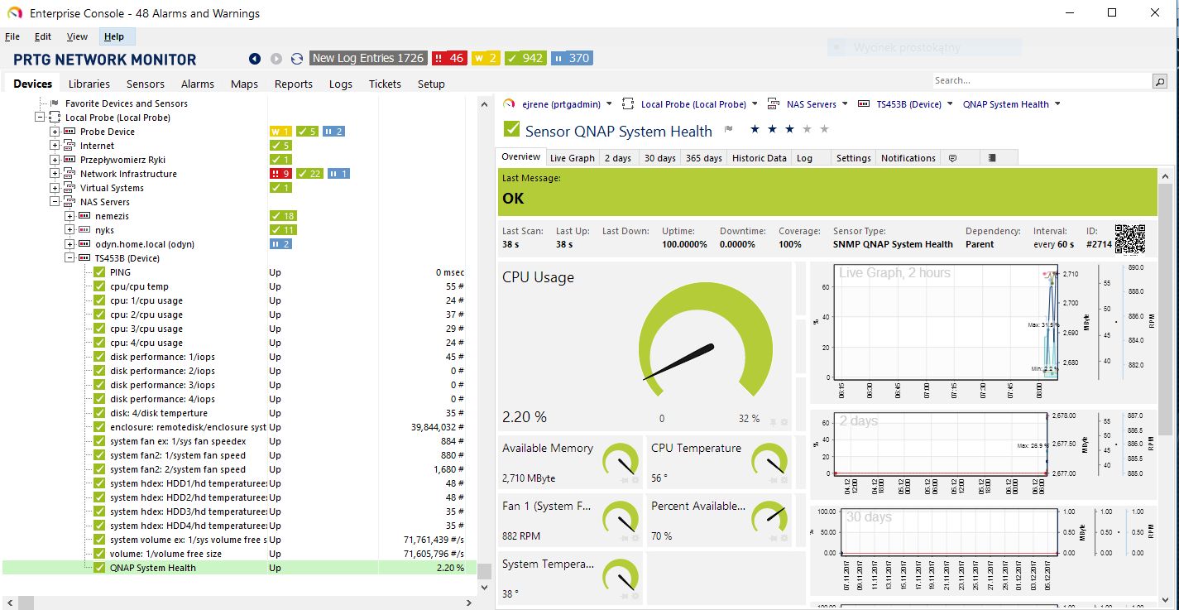Toggle the pin on Fan 1 gauge
Image resolution: width=1179 pixels, height=610 pixels.
(625, 538)
